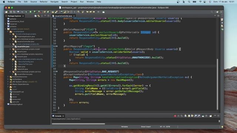Collapse the code folding marker at line 69
237x133 pixels.
pos(57,71)
